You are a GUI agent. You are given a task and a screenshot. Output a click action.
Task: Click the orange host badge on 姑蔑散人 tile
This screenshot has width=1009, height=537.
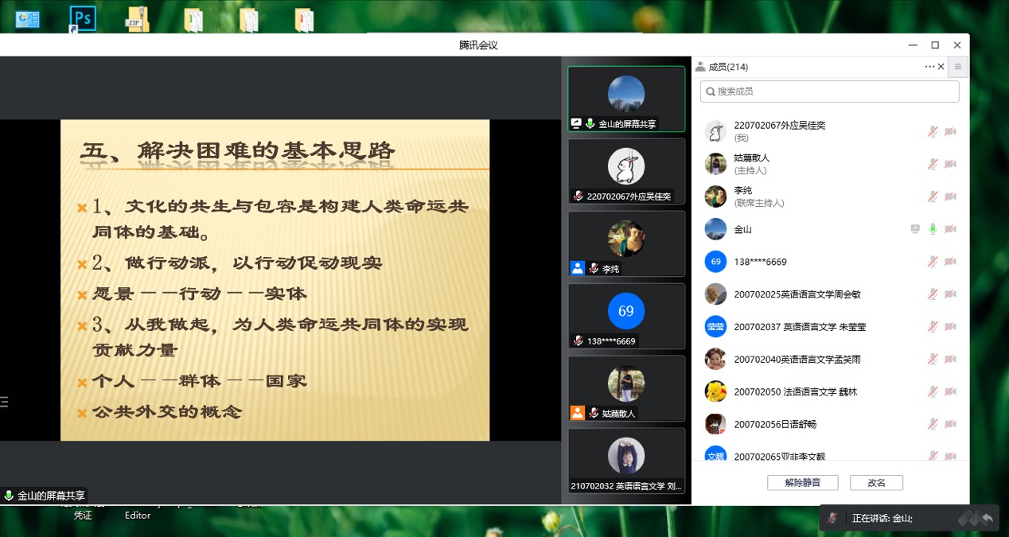click(578, 413)
